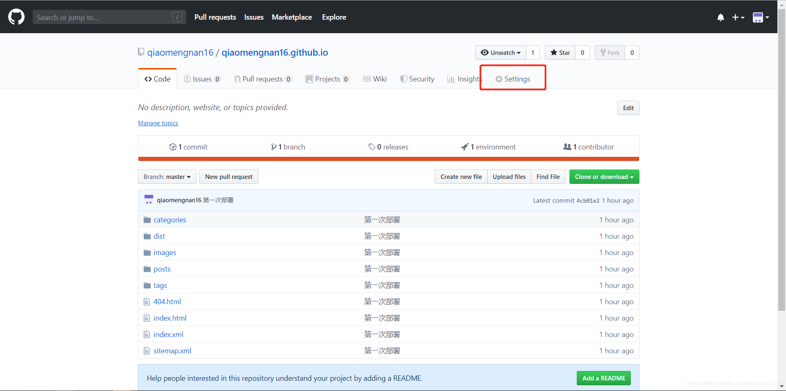Screen dimensions: 786x391
Task: Open the user avatar menu
Action: 761,17
